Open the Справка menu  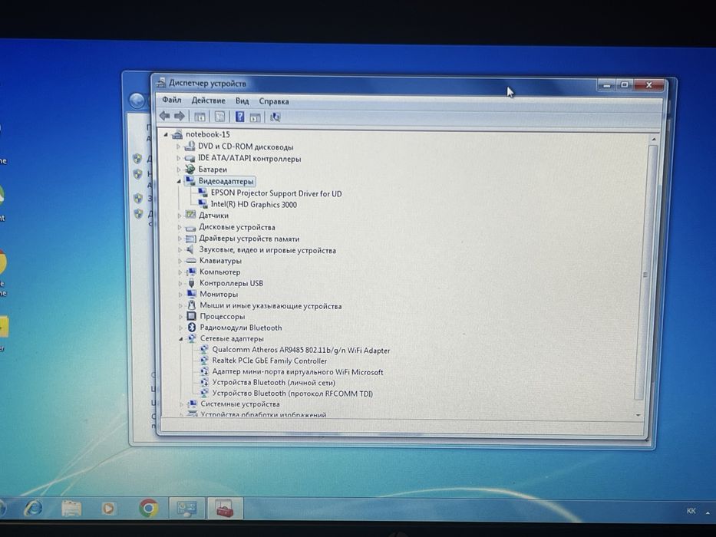(x=274, y=101)
